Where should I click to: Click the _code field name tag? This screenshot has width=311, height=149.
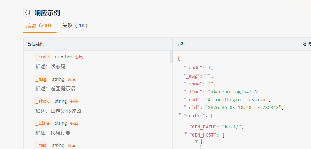click(43, 57)
